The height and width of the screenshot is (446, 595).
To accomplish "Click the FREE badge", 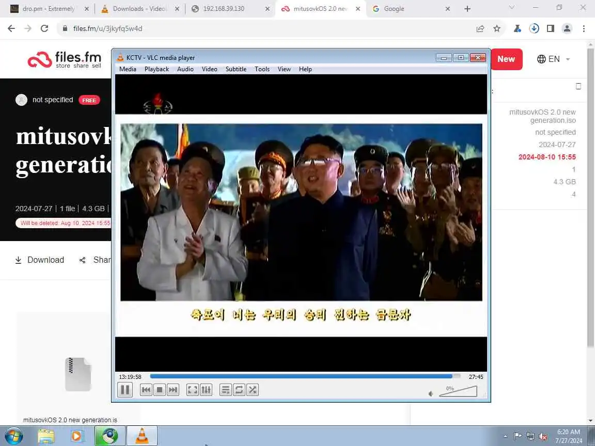I will point(89,100).
